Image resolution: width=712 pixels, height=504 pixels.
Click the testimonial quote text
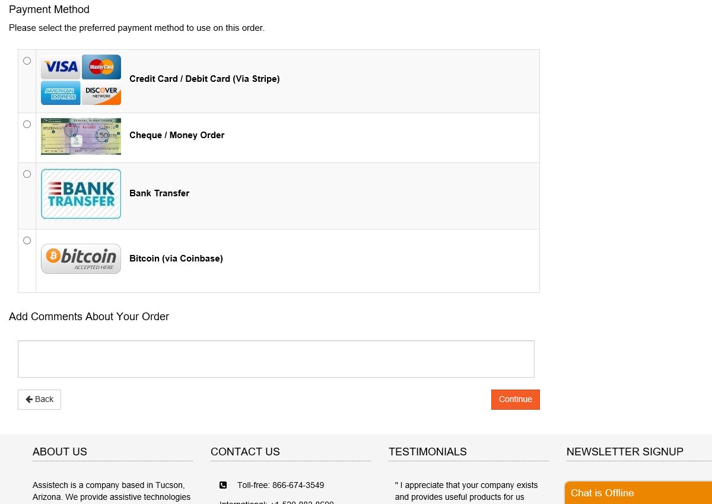(x=466, y=491)
